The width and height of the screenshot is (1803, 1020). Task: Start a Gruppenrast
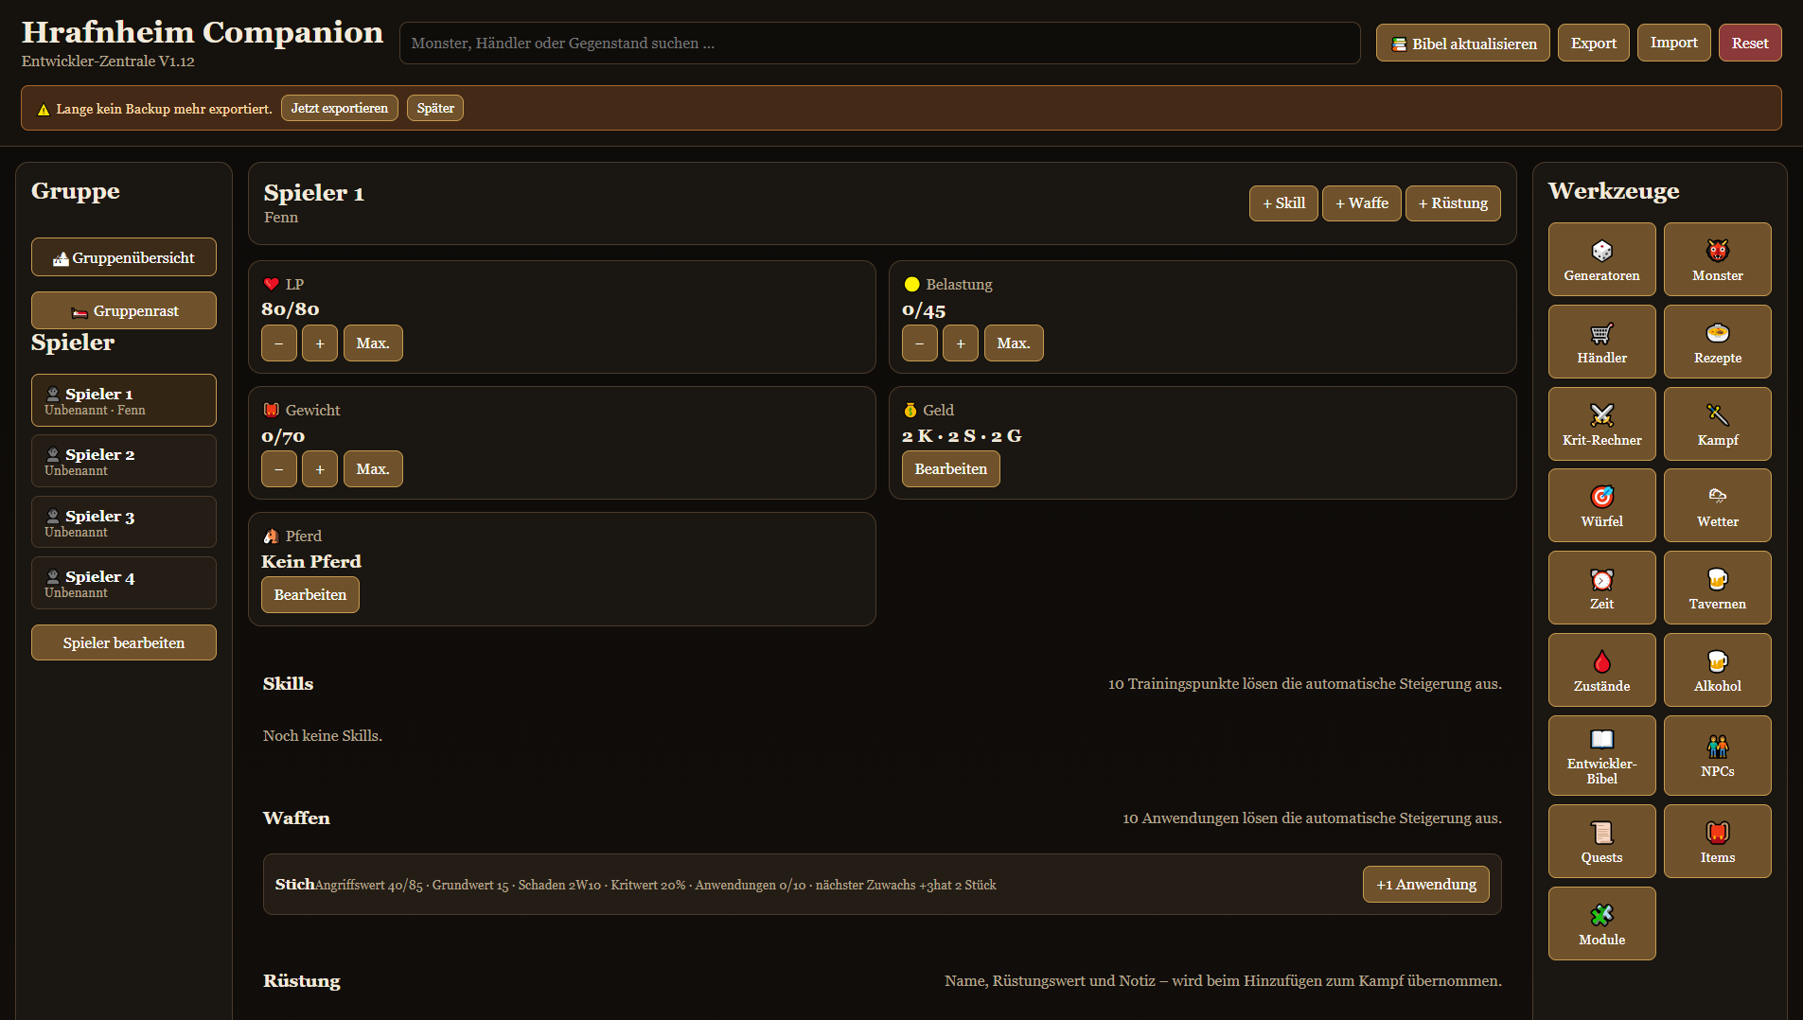pyautogui.click(x=124, y=310)
